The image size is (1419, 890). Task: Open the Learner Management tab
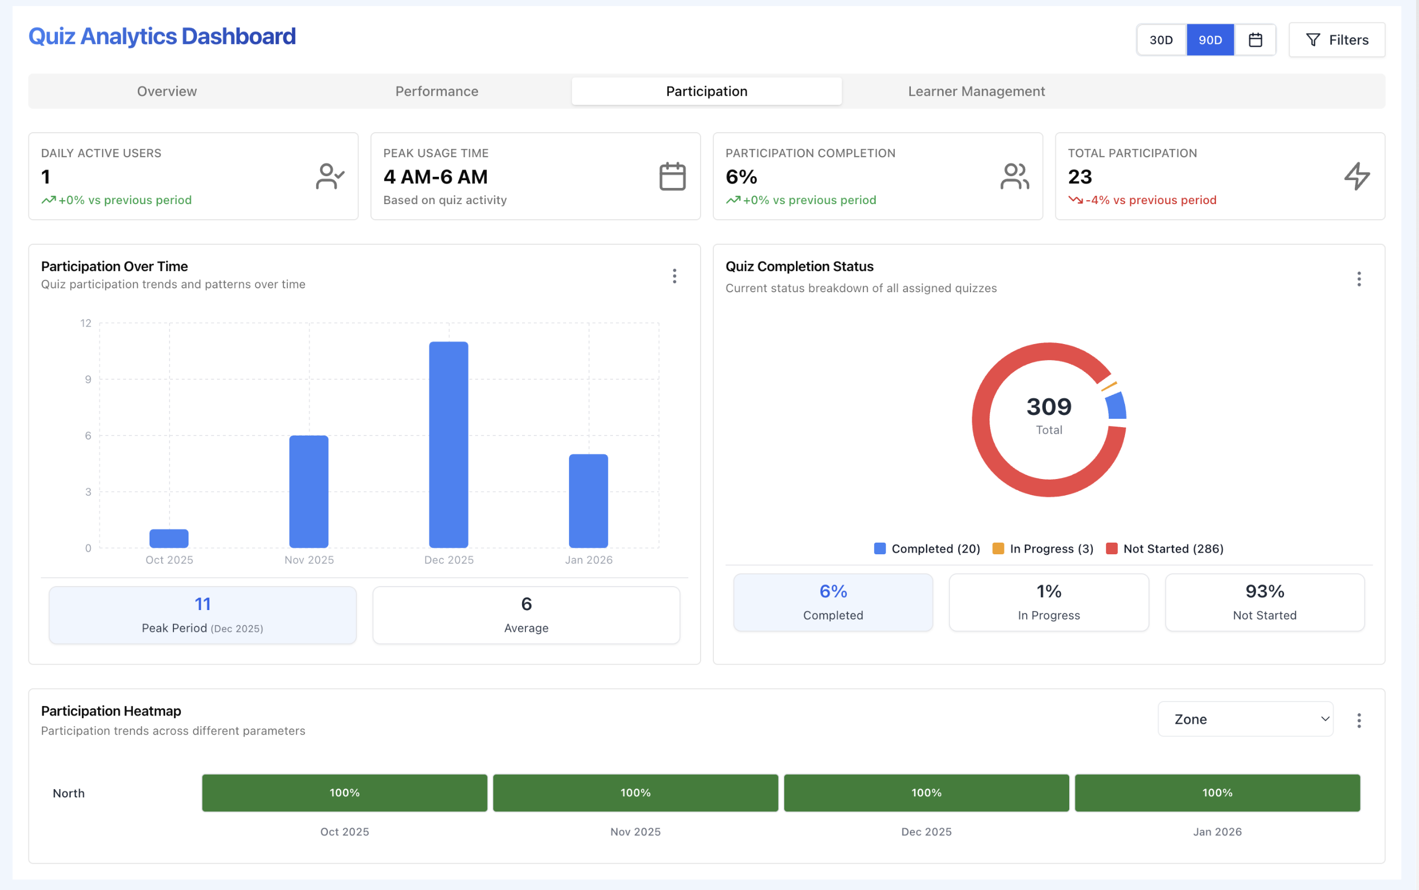tap(976, 91)
